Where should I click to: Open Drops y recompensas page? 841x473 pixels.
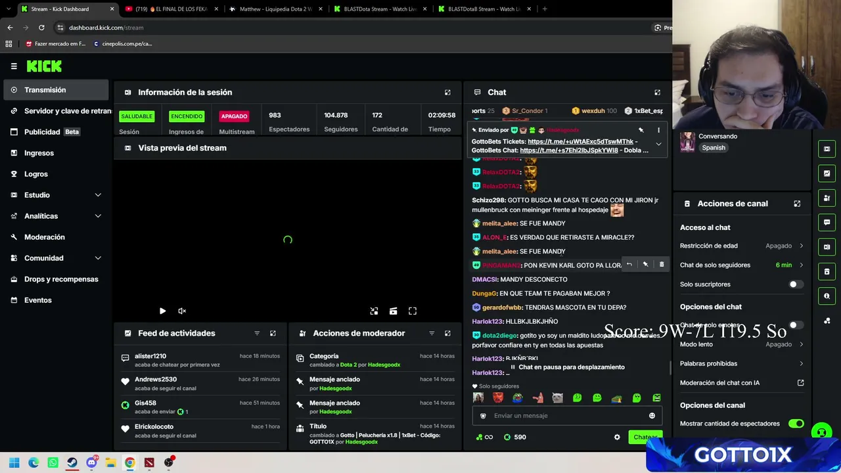click(56, 279)
